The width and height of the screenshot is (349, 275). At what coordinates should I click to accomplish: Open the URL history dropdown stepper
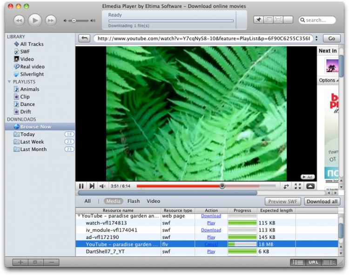(x=316, y=39)
